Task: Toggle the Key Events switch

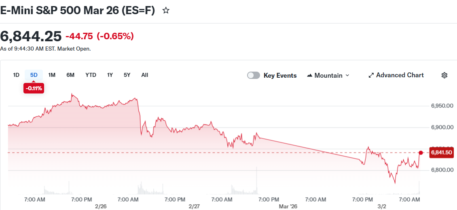Action: [x=254, y=76]
